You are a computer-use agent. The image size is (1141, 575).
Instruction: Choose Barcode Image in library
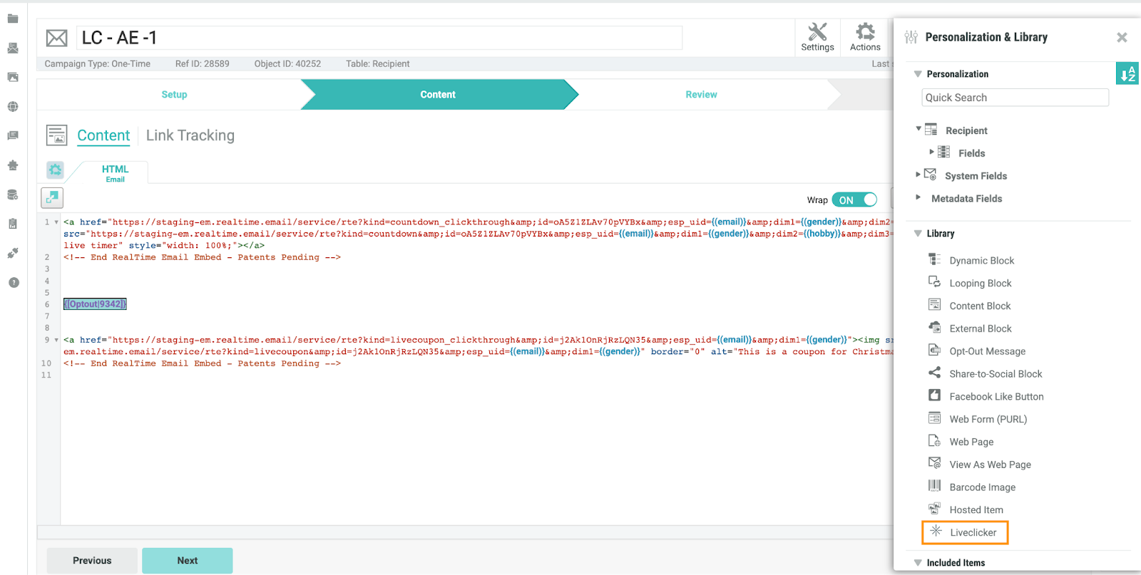click(982, 487)
